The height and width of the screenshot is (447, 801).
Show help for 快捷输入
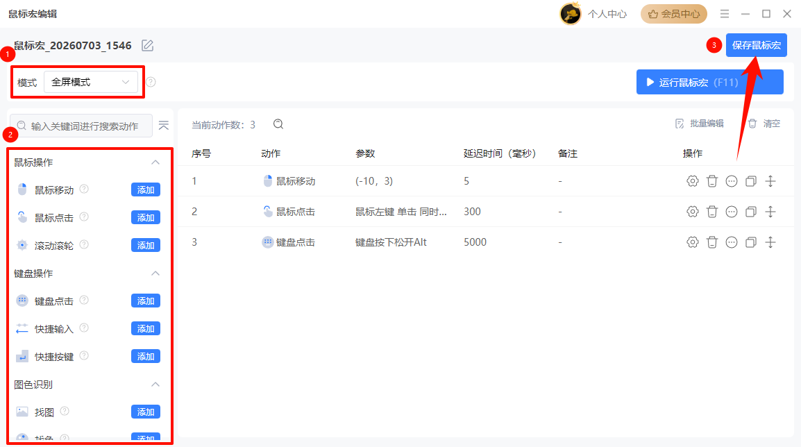coord(84,328)
